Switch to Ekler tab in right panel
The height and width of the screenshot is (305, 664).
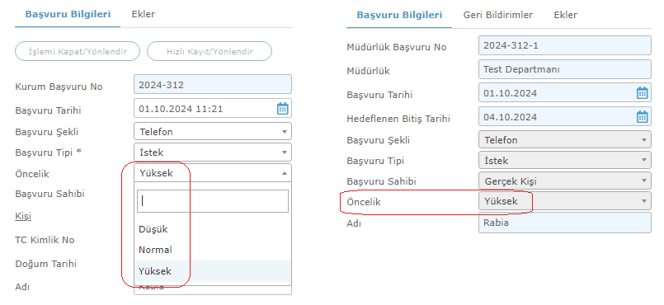tap(565, 15)
